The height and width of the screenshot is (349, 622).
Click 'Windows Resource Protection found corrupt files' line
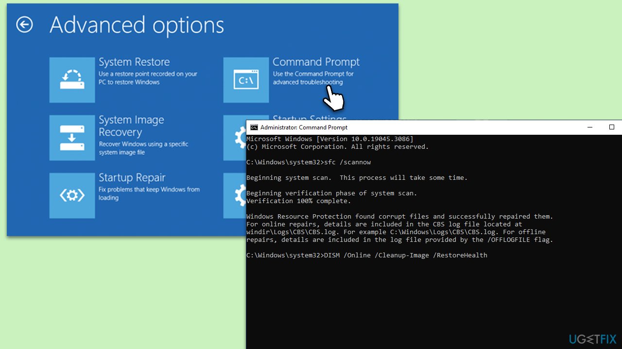(x=400, y=217)
